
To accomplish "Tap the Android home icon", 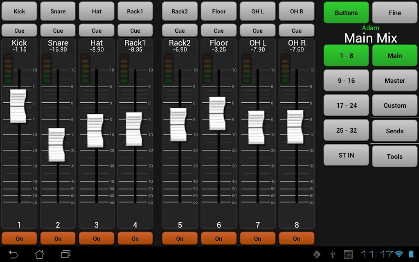I will pos(40,254).
